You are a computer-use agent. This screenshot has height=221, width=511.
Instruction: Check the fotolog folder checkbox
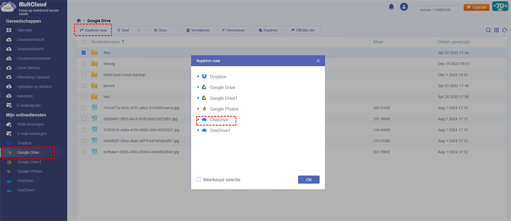click(x=83, y=63)
